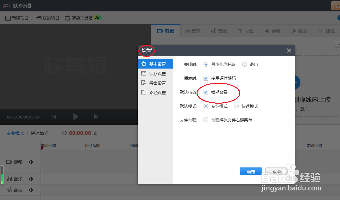The height and width of the screenshot is (200, 340).
Task: Switch to the 滤镜 tab
Action: pyautogui.click(x=327, y=31)
